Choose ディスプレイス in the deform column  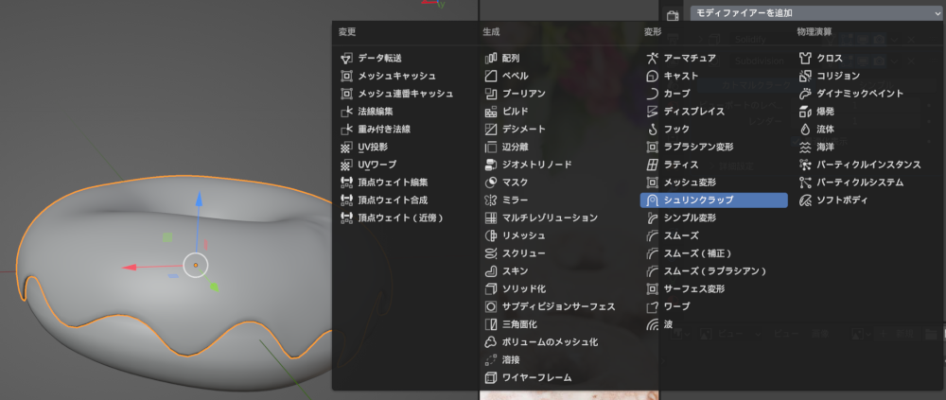click(x=693, y=112)
